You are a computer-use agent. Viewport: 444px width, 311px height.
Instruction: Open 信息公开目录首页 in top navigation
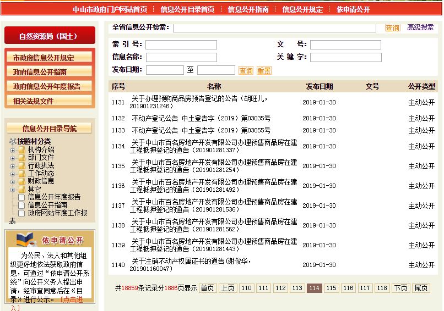(187, 9)
